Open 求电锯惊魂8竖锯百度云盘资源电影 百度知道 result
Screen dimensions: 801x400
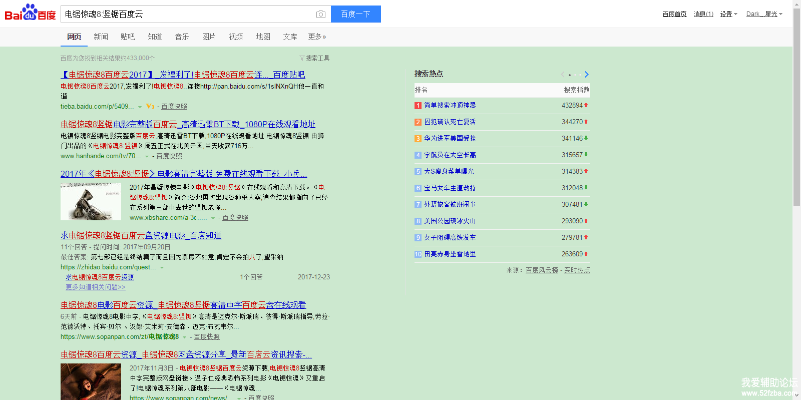pos(141,235)
